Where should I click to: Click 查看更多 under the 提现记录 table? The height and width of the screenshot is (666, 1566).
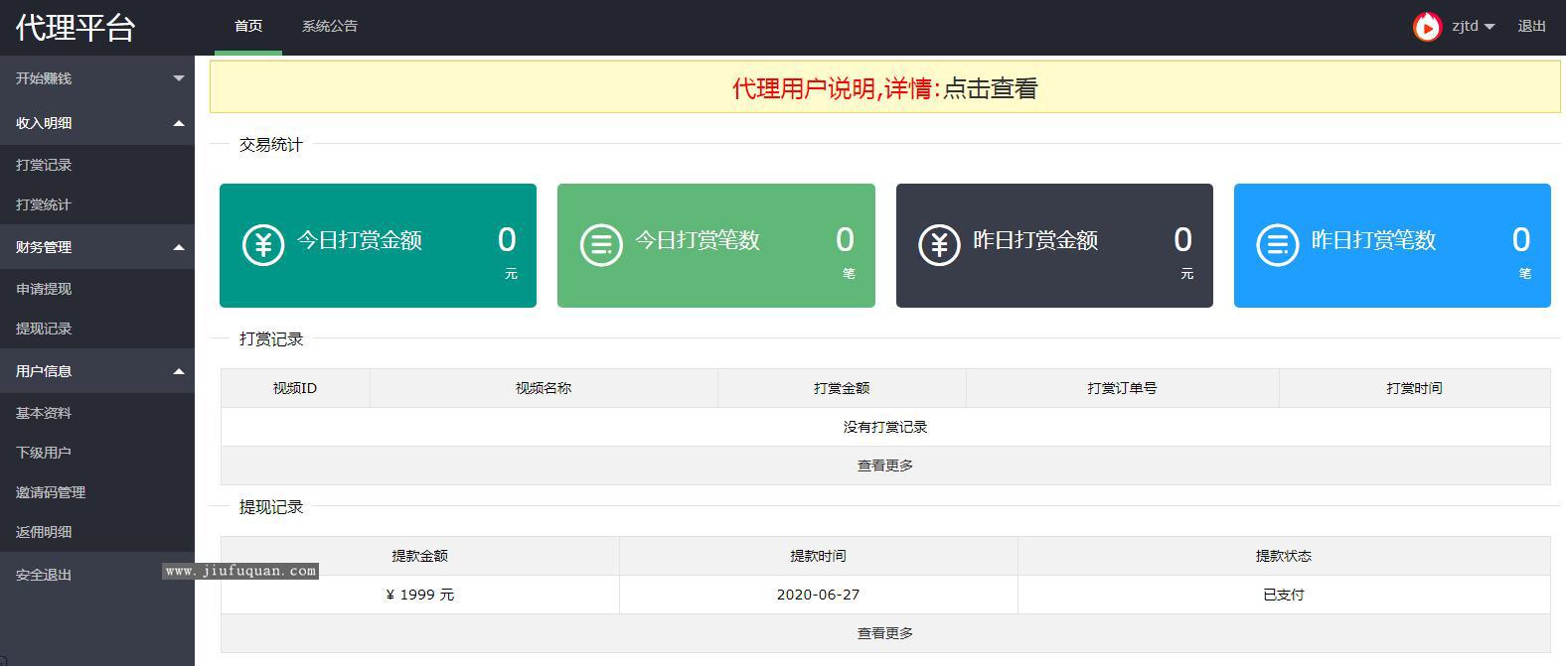point(884,633)
